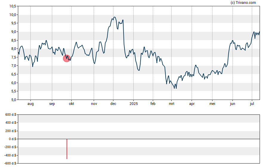Select the 'jul' month label
This screenshot has height=168, width=265.
(x=252, y=104)
